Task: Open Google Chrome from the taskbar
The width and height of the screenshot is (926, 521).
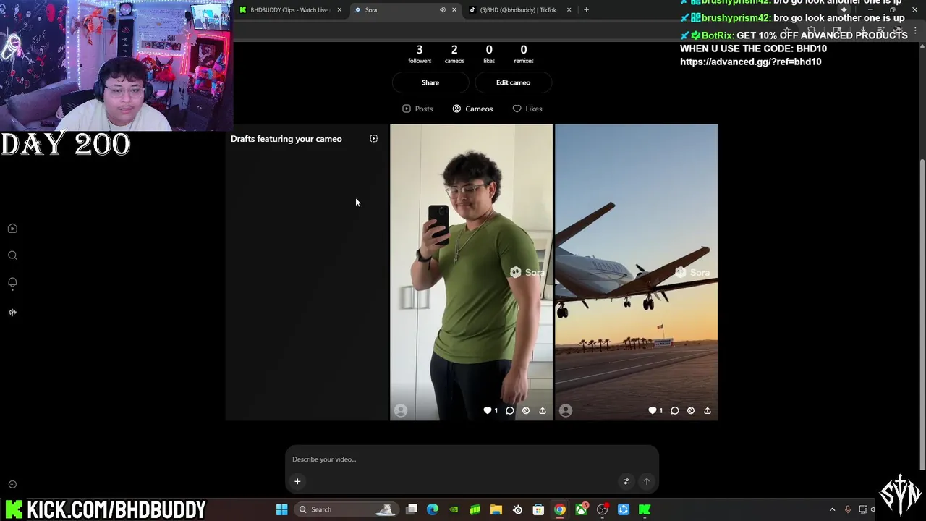Action: click(560, 509)
